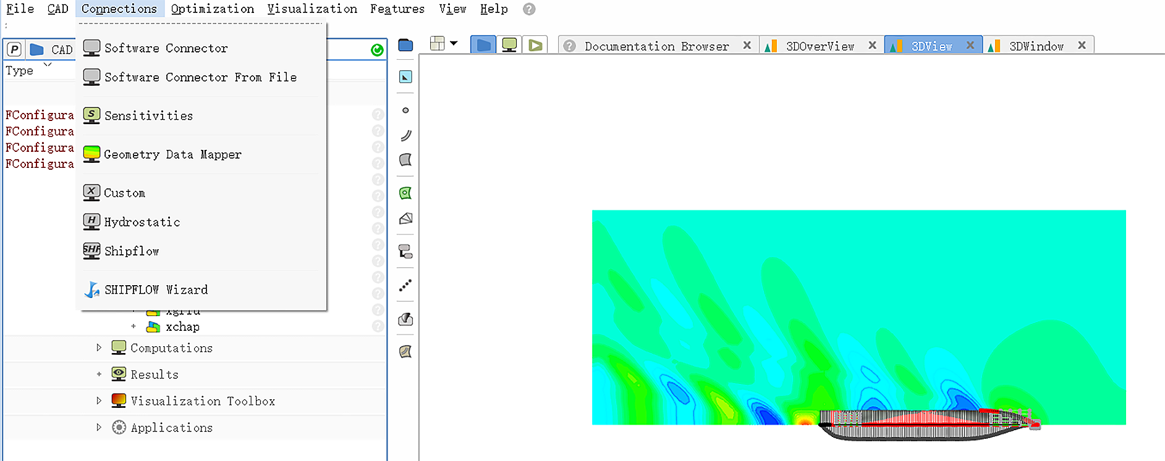Close the Documentation Browser tab

click(747, 45)
